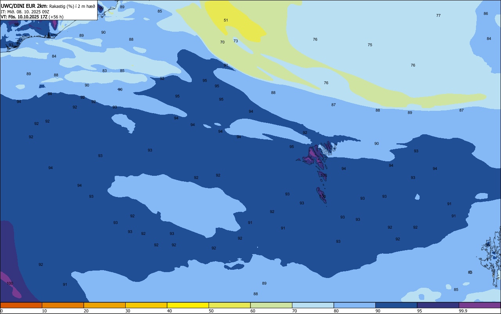The width and height of the screenshot is (501, 314).
Task: Click the dark orange 0–10 legend swatch
Action: pyautogui.click(x=21, y=305)
